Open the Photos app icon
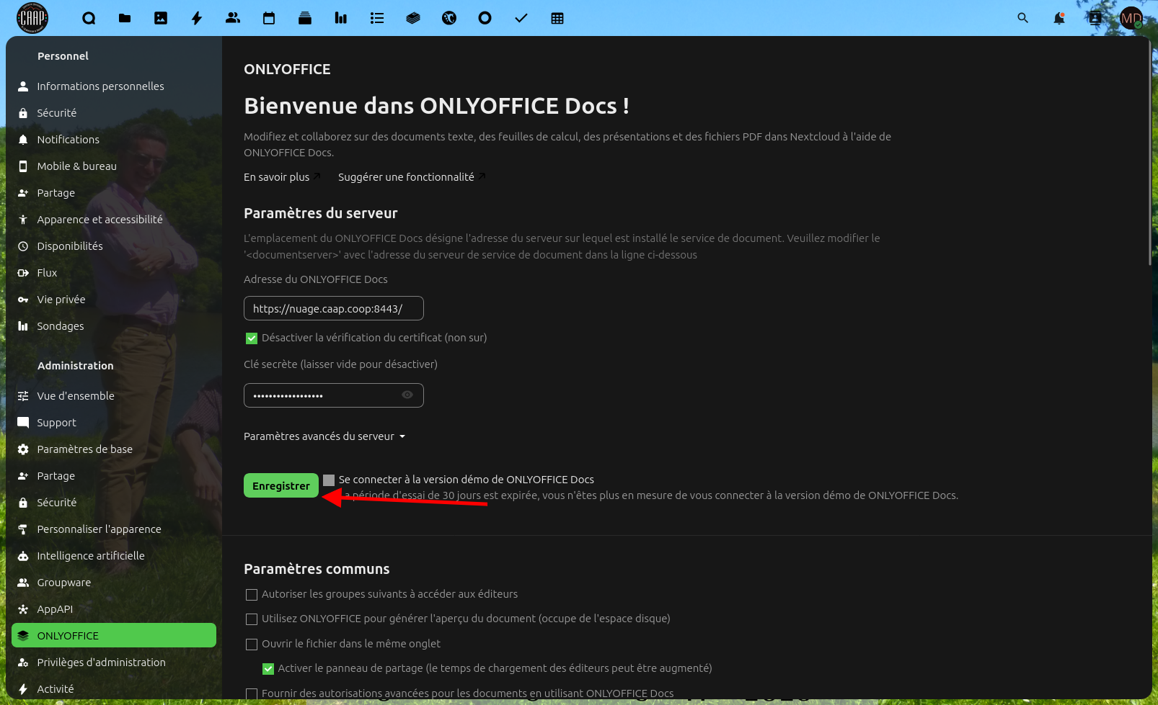 point(161,18)
